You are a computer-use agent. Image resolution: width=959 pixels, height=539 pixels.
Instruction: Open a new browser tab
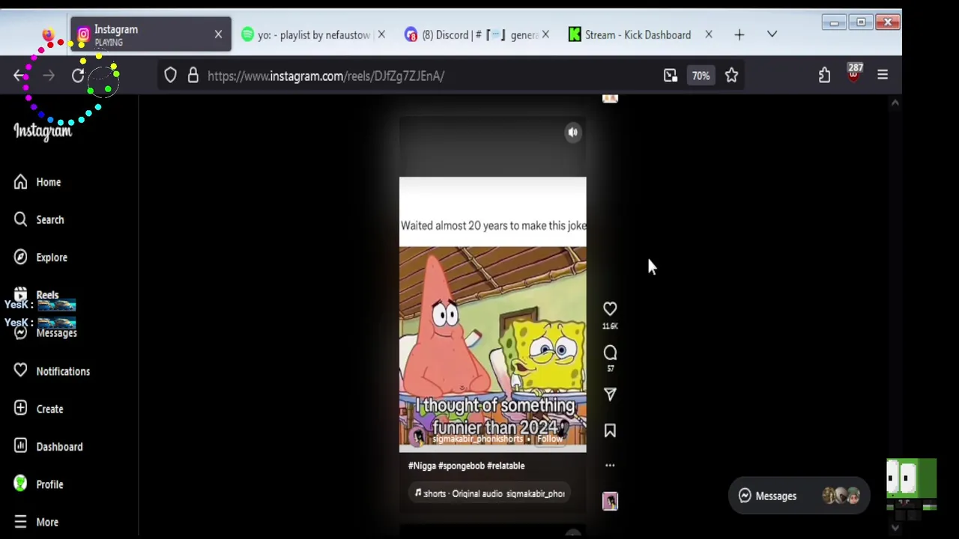point(739,34)
